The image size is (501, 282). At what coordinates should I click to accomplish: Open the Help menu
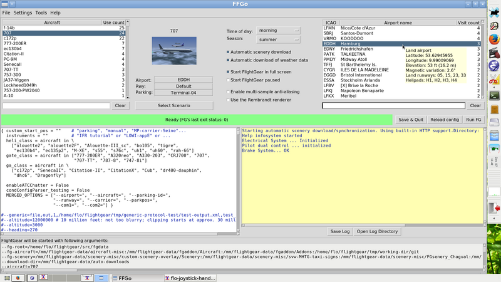pos(55,13)
